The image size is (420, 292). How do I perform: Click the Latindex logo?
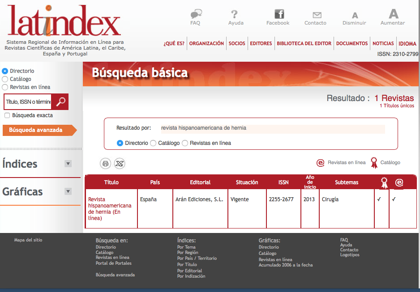pyautogui.click(x=64, y=21)
